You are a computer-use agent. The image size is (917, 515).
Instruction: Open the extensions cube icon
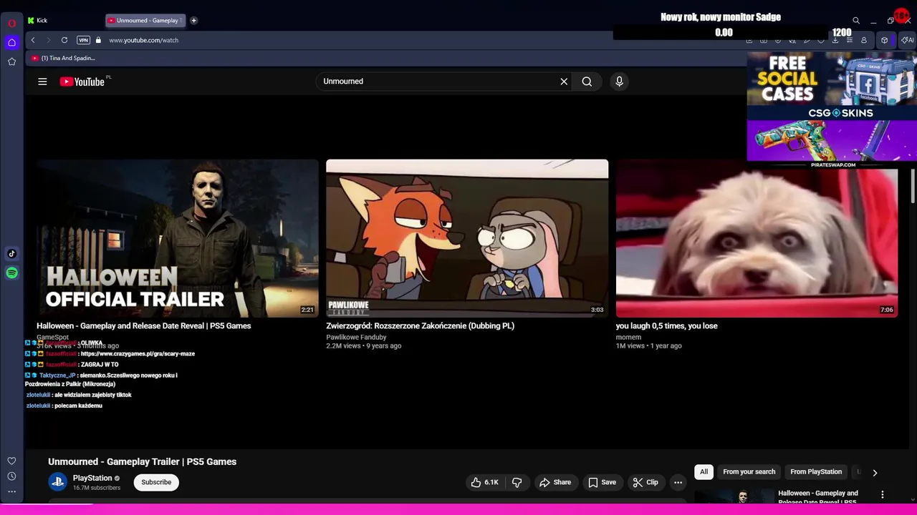pos(884,40)
